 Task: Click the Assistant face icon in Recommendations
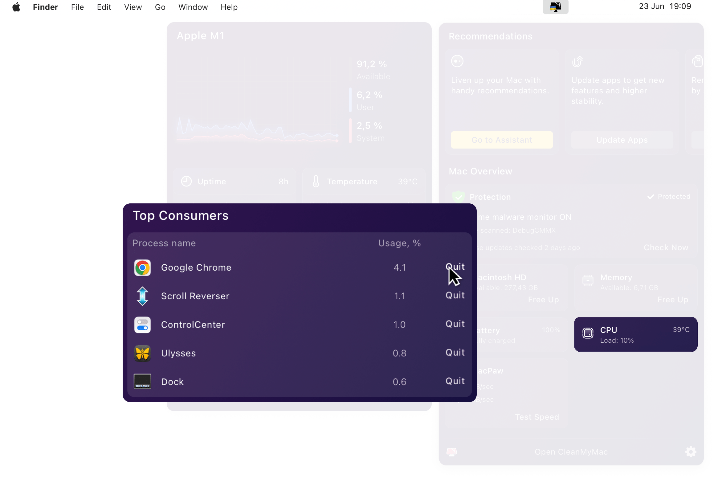(x=457, y=61)
